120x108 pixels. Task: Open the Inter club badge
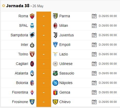coord(32,45)
